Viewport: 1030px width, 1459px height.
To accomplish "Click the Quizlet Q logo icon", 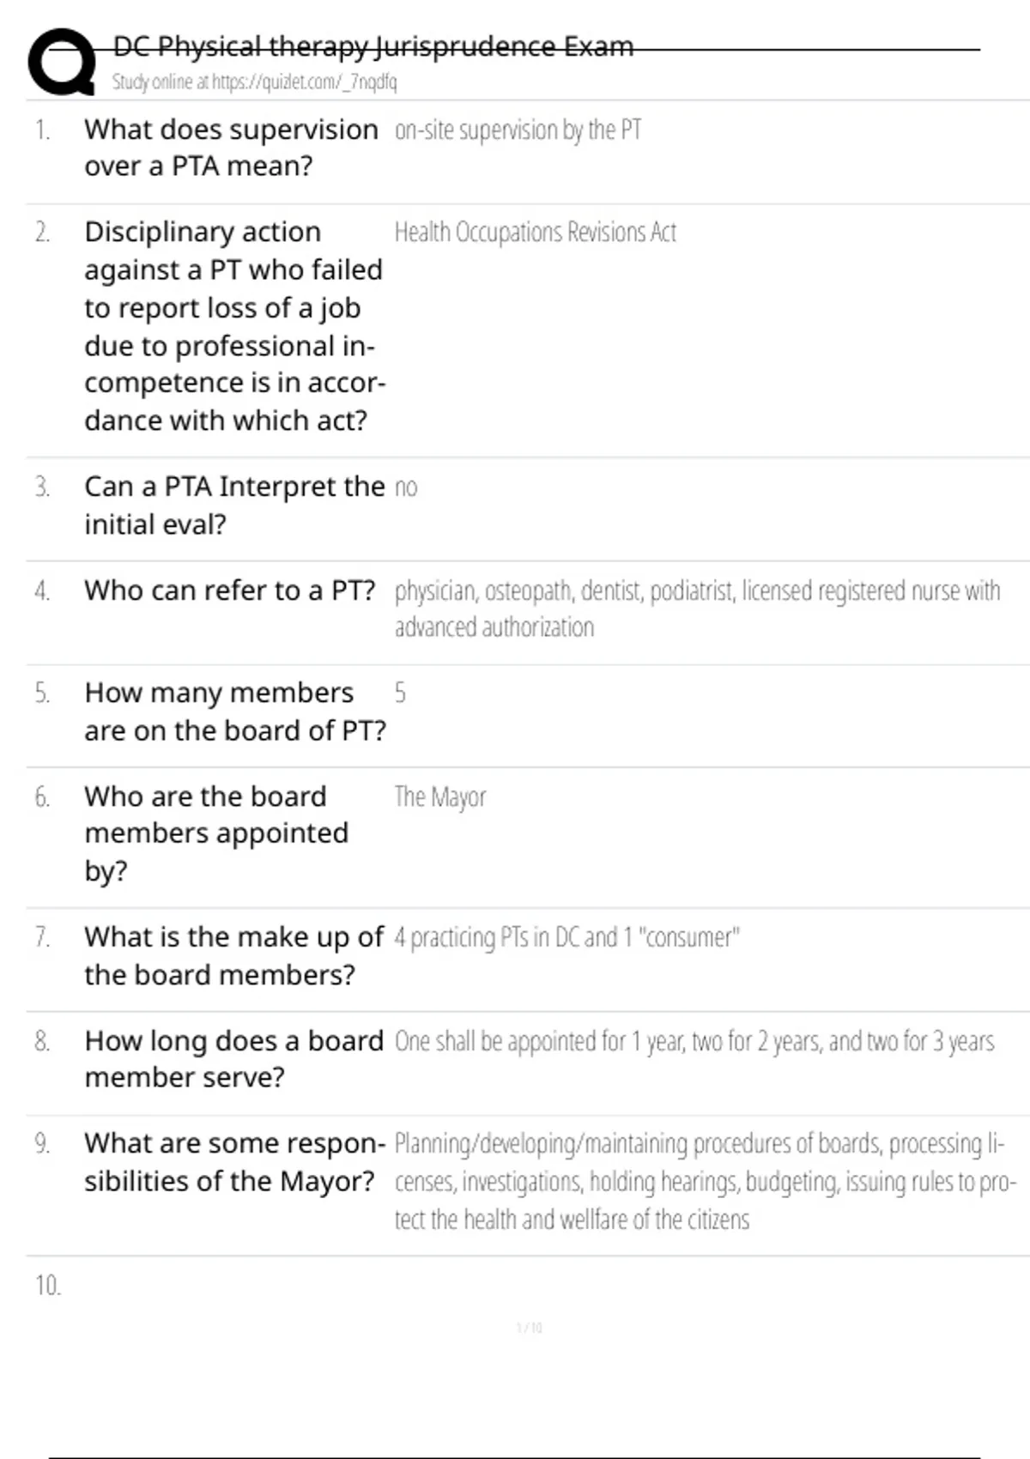I will [62, 62].
